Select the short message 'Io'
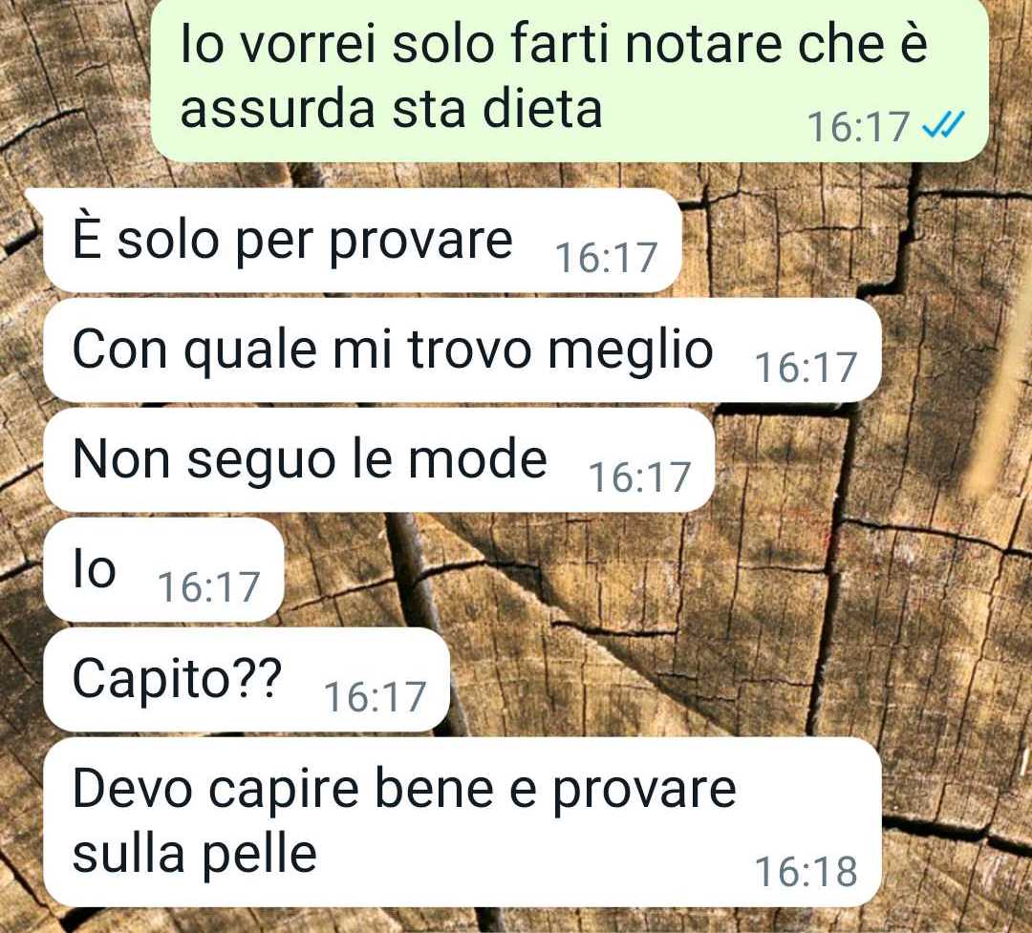Image resolution: width=1032 pixels, height=933 pixels. (164, 570)
